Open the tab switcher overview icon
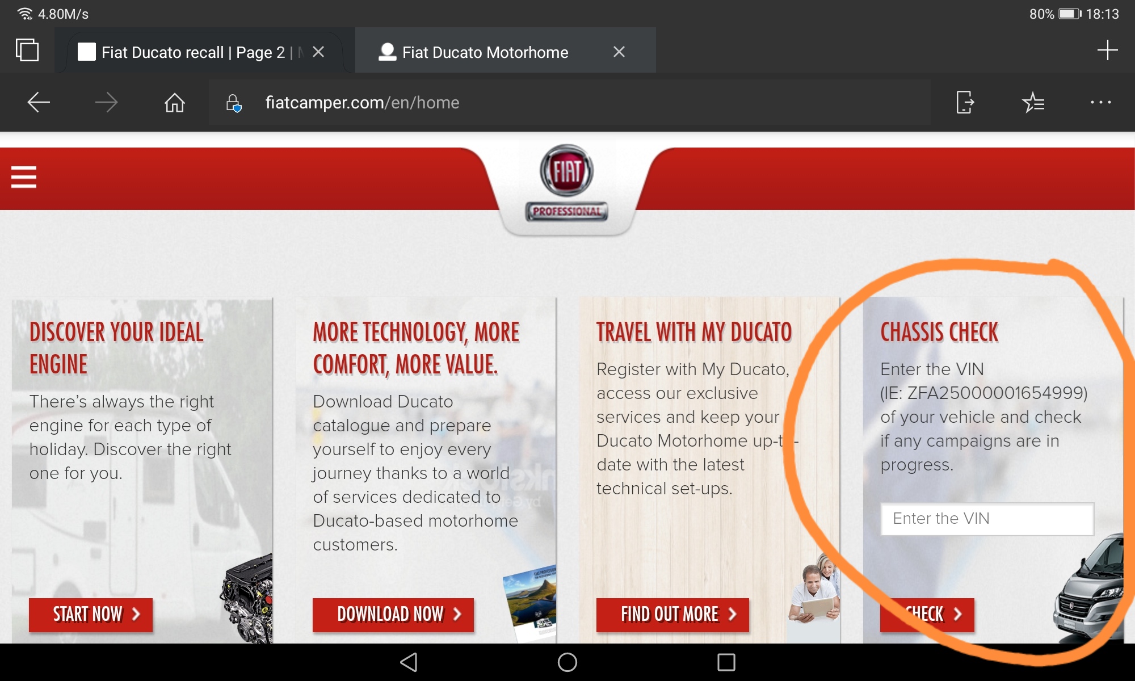Screen dimensions: 1135x681 point(27,50)
